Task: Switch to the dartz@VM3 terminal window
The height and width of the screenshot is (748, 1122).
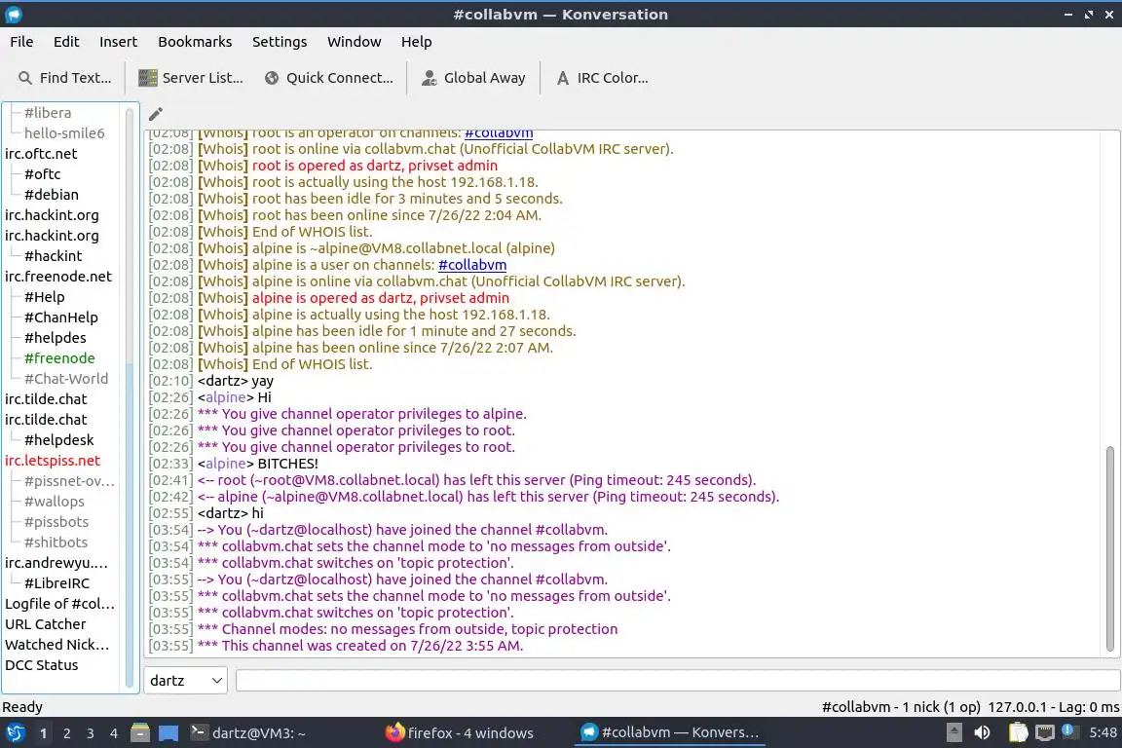Action: click(248, 733)
